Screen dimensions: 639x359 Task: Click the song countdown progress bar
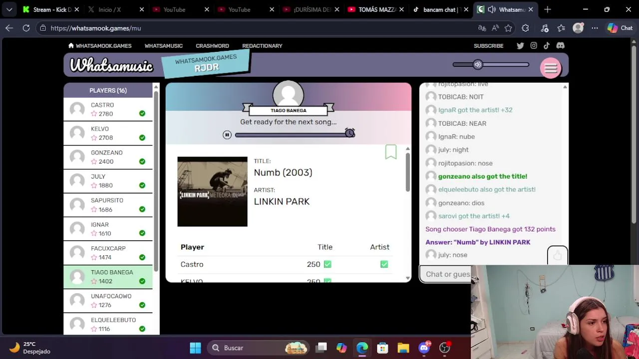(295, 135)
